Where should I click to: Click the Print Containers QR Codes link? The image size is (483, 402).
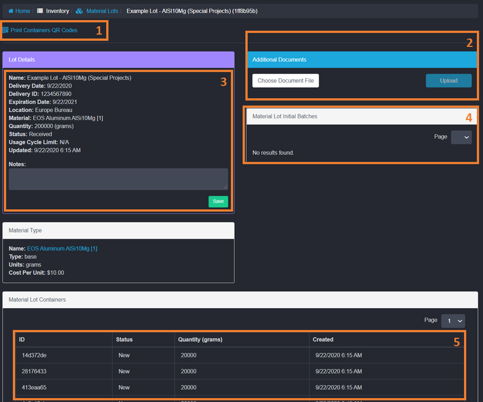pyautogui.click(x=44, y=30)
